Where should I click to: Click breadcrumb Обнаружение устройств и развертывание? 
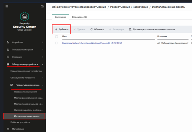point(79,7)
